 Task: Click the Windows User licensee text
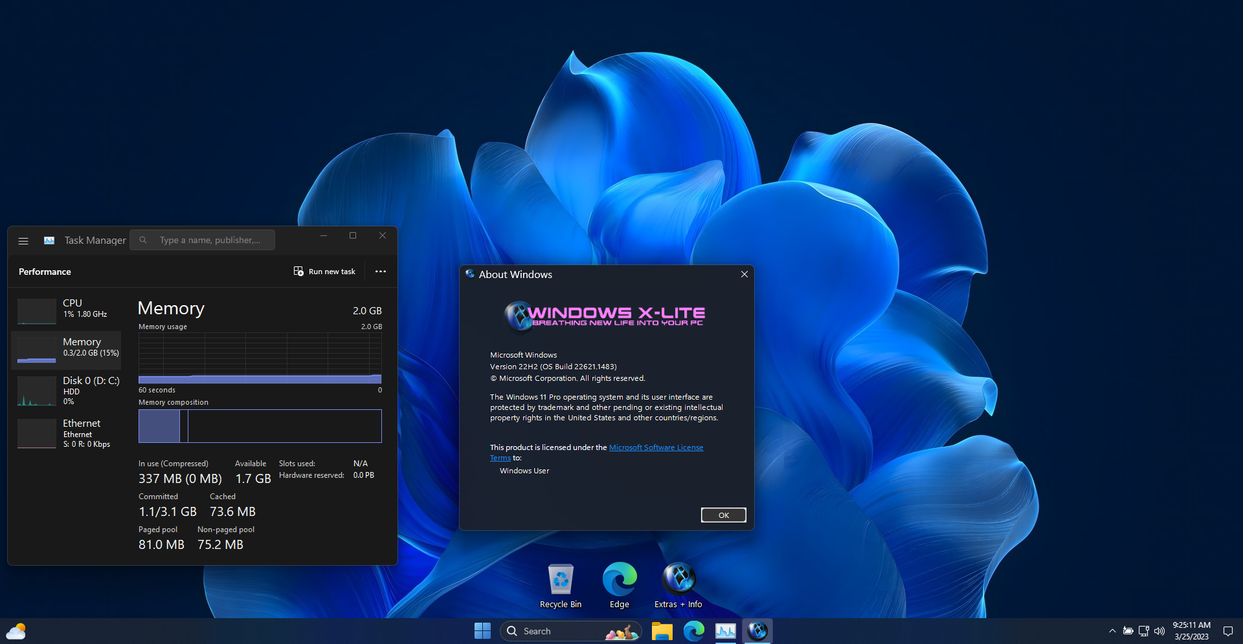coord(524,471)
